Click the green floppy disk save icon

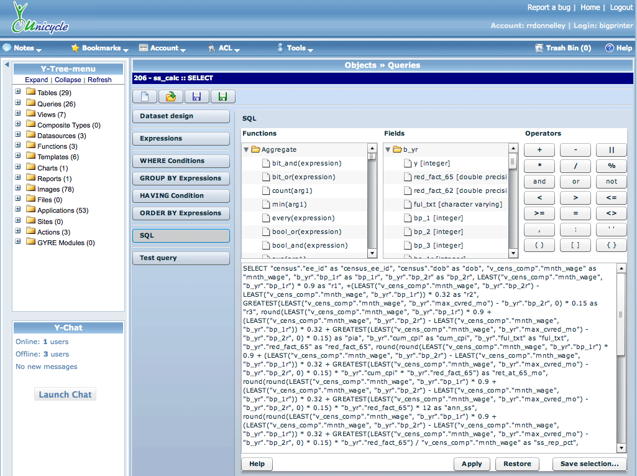(223, 96)
